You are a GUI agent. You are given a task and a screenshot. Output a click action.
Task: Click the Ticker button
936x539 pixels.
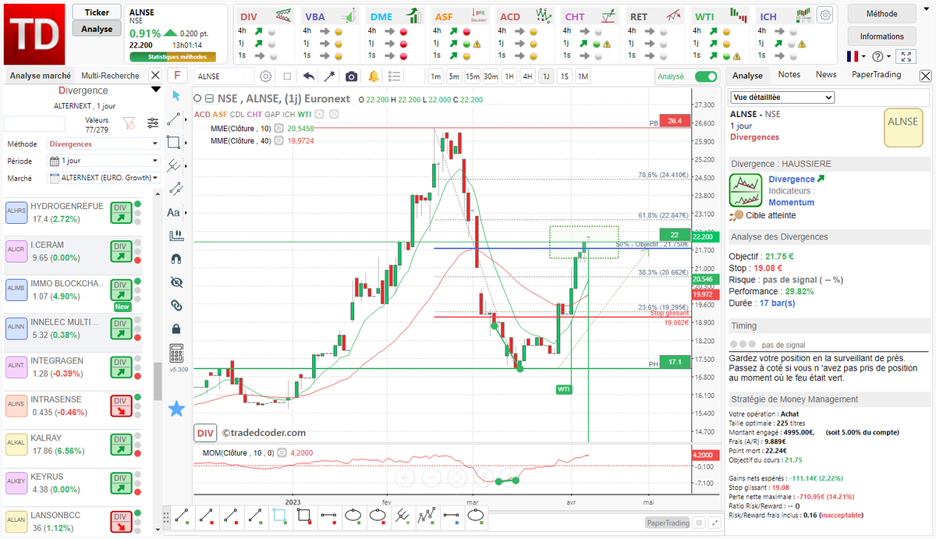[97, 12]
